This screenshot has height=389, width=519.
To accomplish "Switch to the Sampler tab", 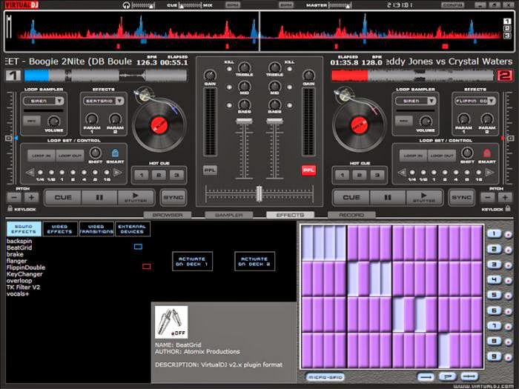I will (229, 215).
